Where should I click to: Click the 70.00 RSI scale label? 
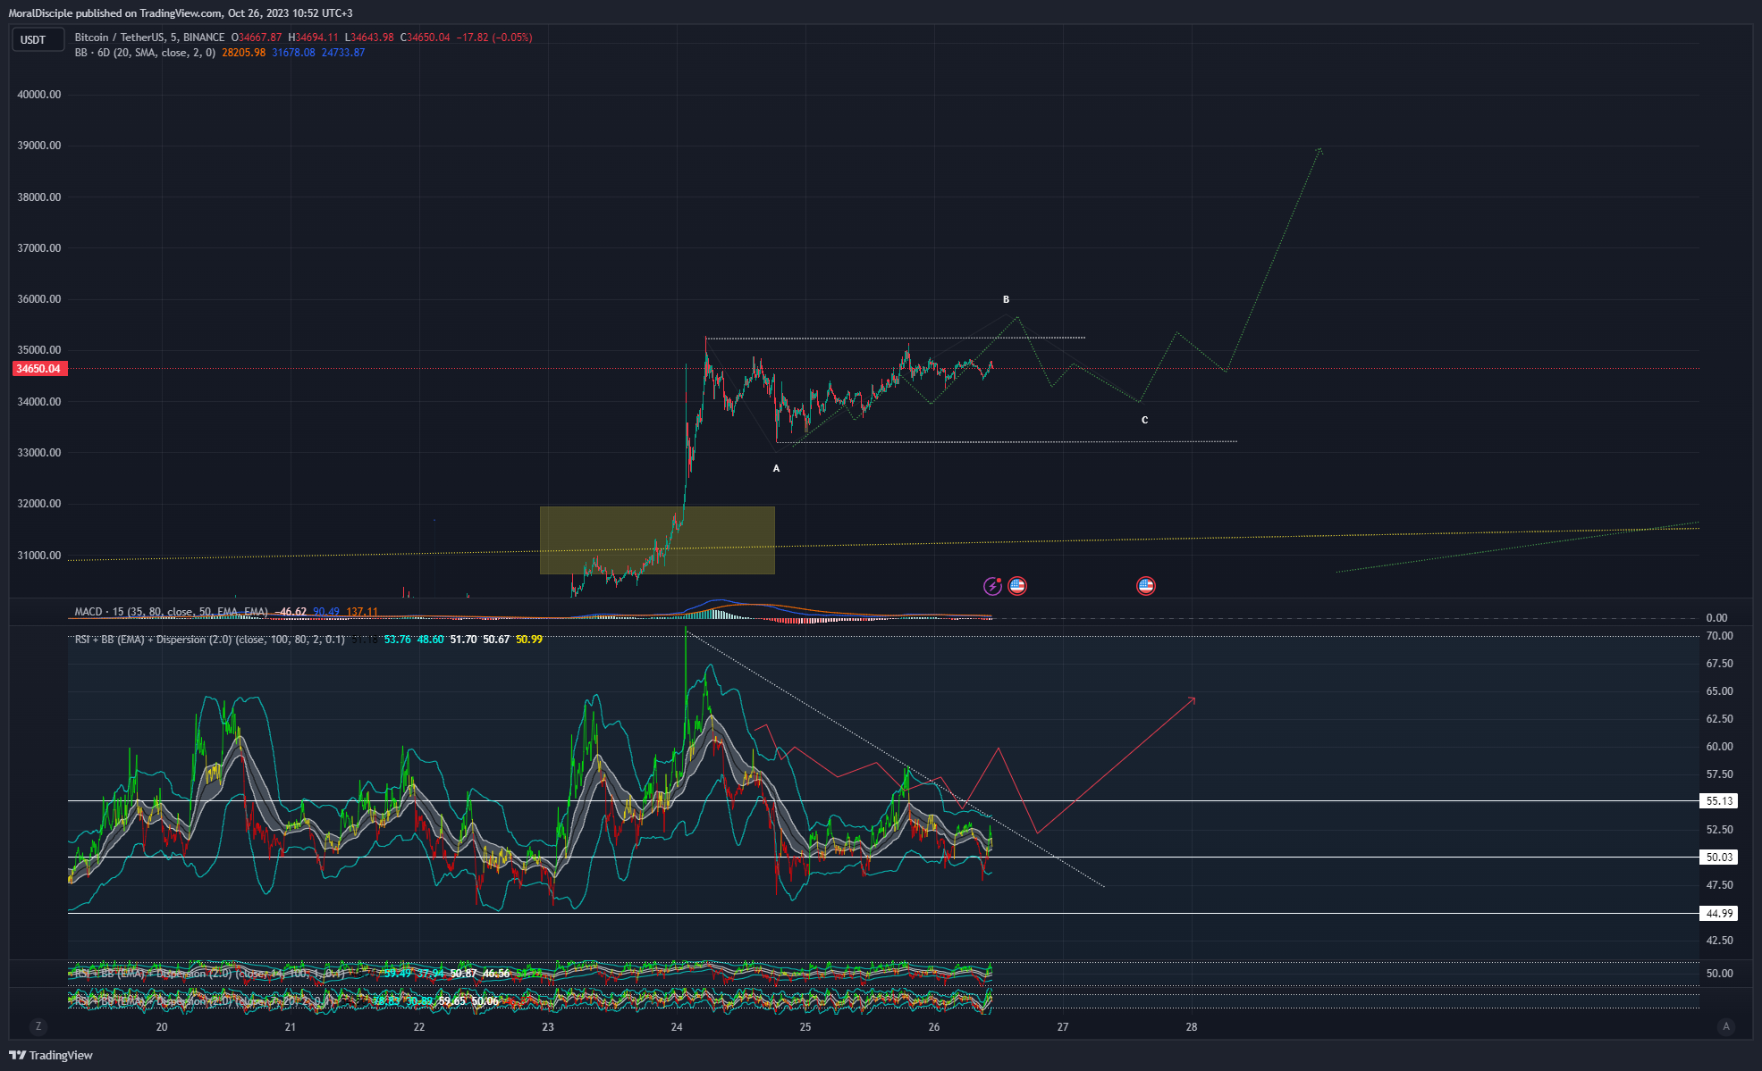coord(1719,636)
